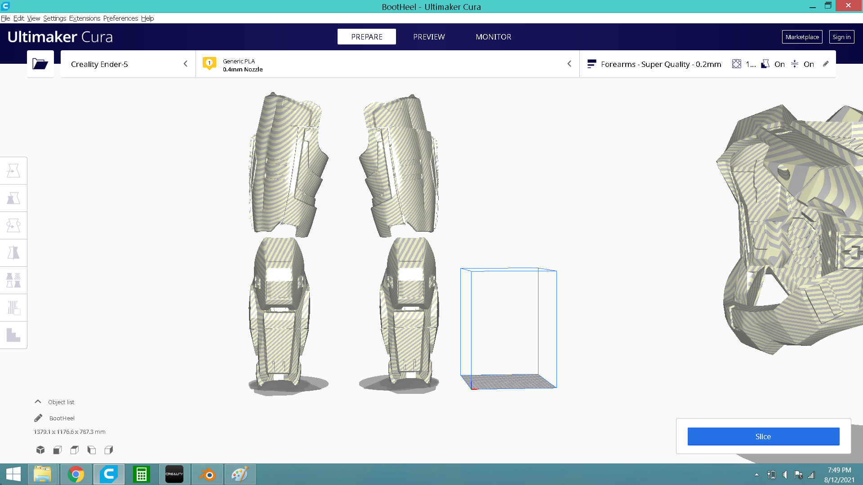
Task: Switch to right side view icon
Action: point(109,450)
